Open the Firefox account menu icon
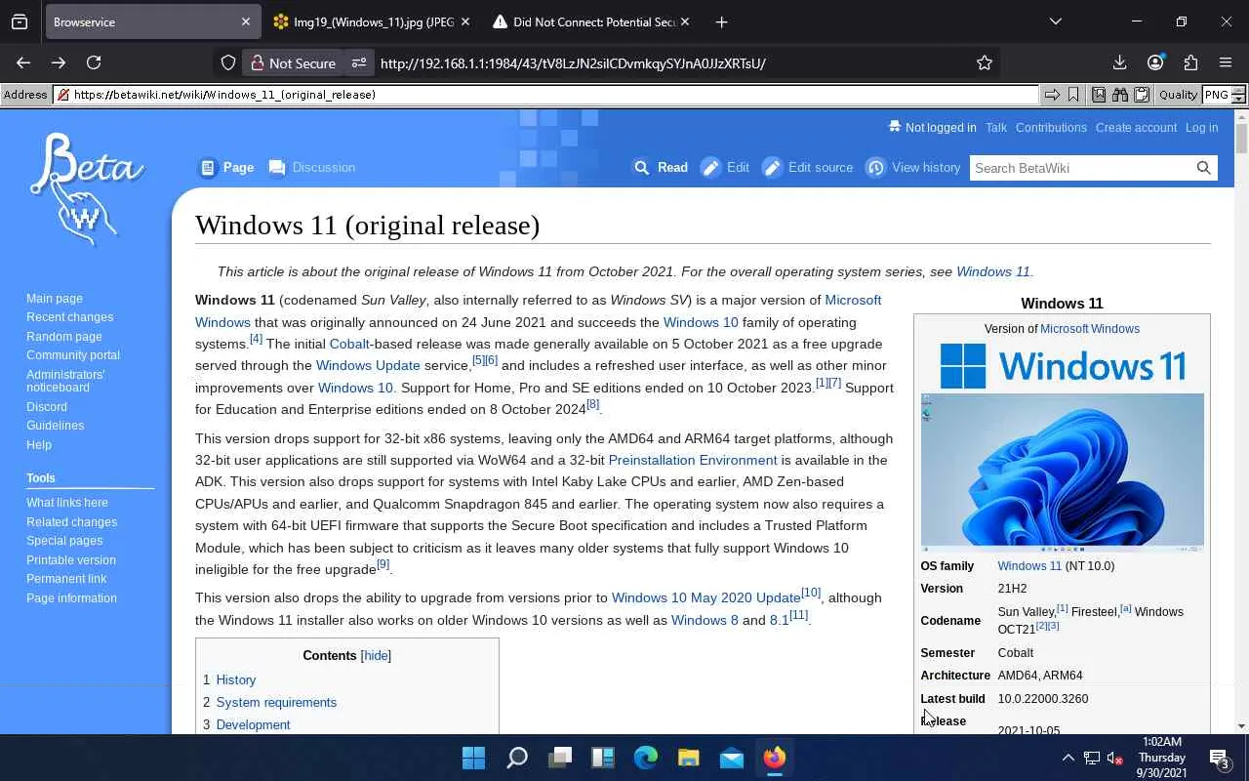 [x=1155, y=62]
